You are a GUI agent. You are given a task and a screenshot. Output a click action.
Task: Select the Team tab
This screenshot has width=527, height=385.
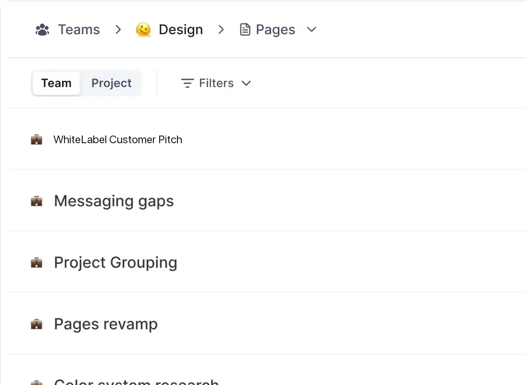coord(56,83)
